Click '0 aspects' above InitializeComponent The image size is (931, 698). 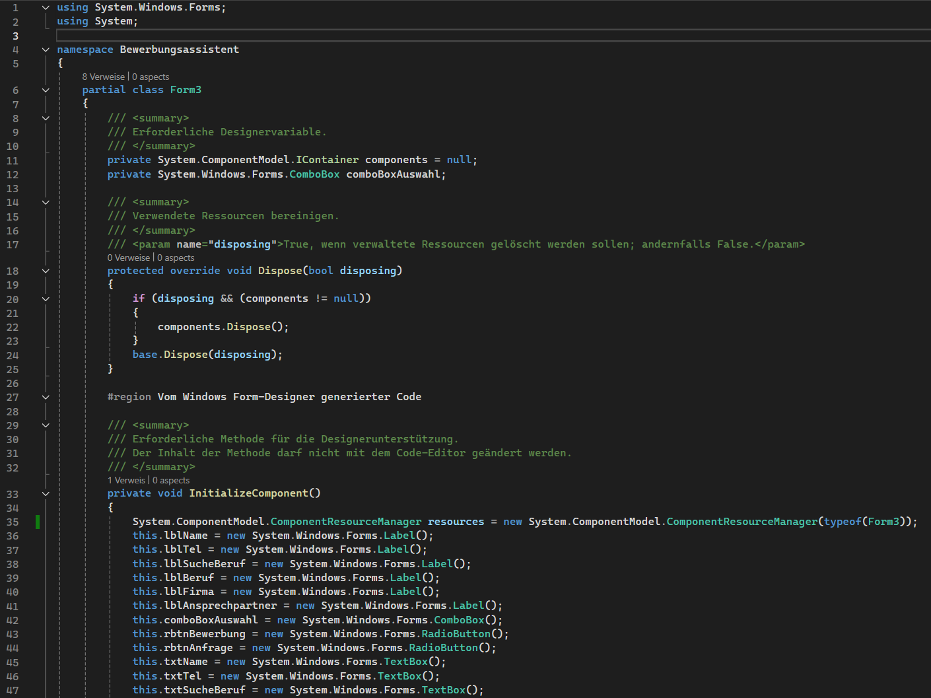click(x=171, y=481)
